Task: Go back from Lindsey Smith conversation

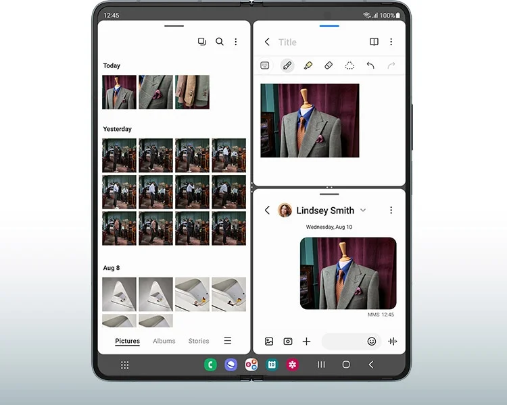Action: [267, 210]
